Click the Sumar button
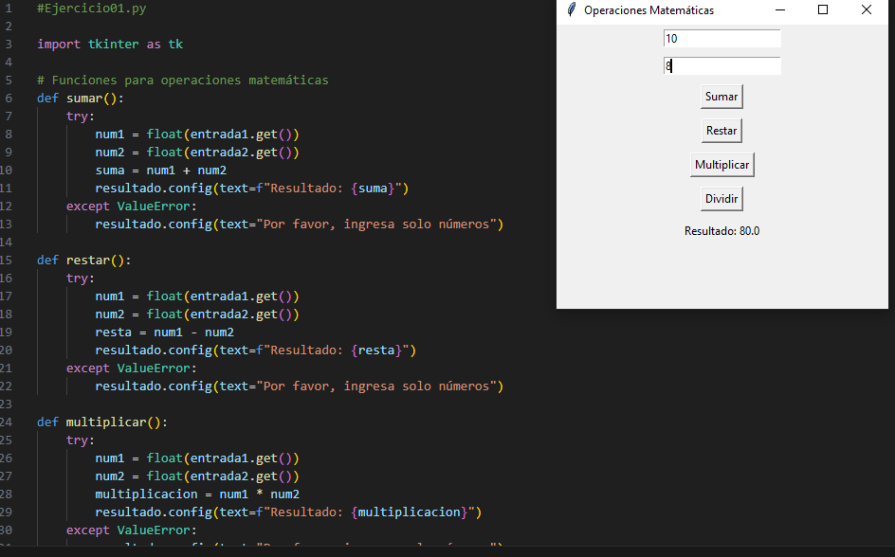This screenshot has width=895, height=557. (721, 97)
